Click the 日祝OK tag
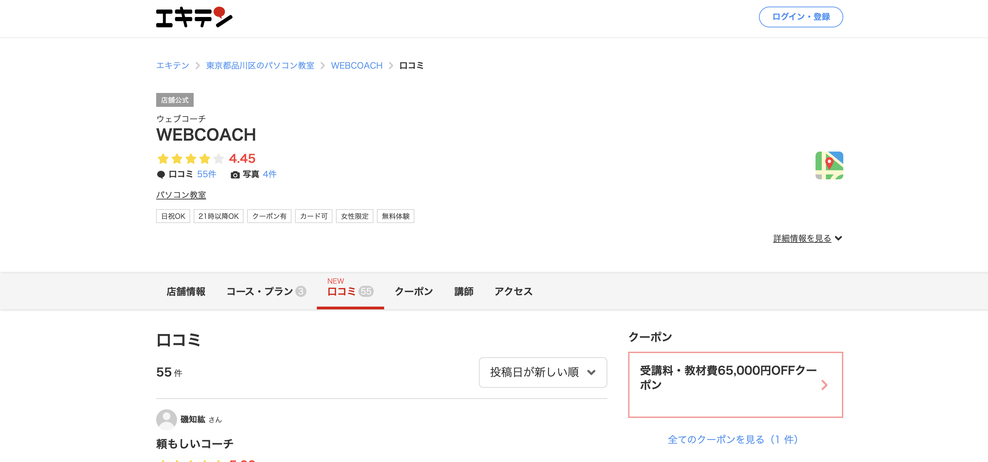The width and height of the screenshot is (988, 462). pyautogui.click(x=173, y=216)
